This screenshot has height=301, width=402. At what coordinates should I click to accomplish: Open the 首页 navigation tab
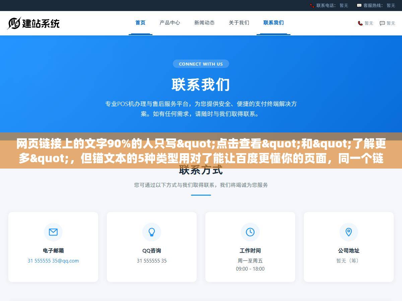[x=140, y=23]
